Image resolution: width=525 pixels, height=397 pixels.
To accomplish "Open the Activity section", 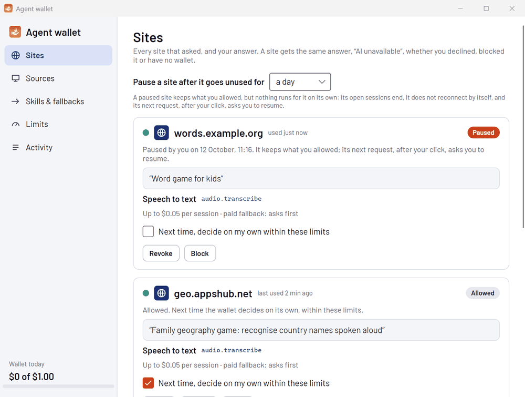I will click(58, 148).
